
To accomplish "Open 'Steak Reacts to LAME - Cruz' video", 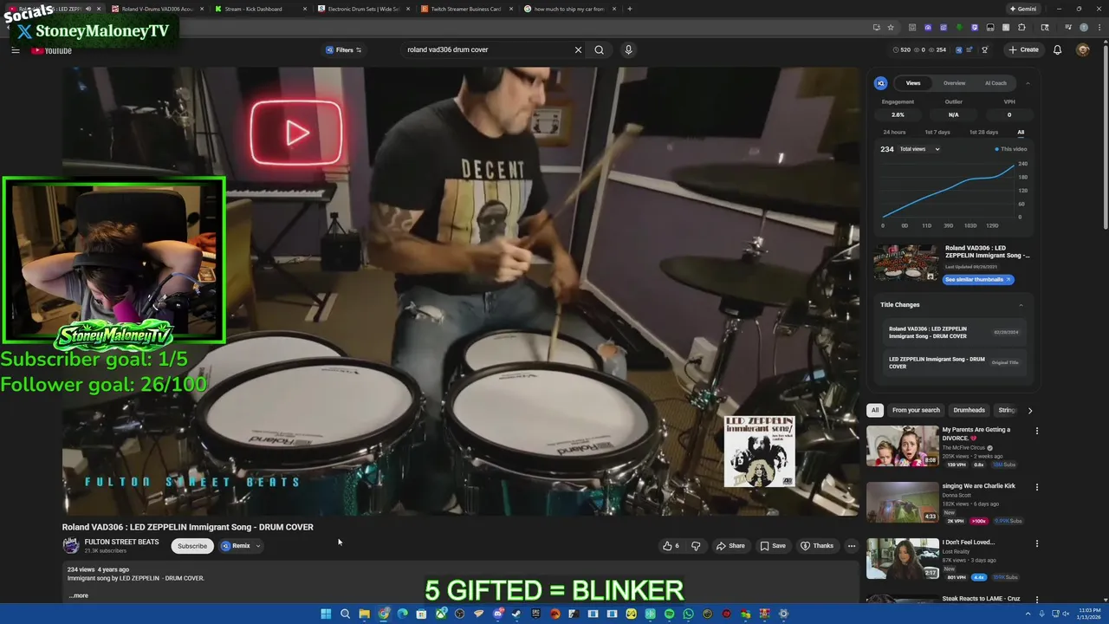I will coord(981,599).
